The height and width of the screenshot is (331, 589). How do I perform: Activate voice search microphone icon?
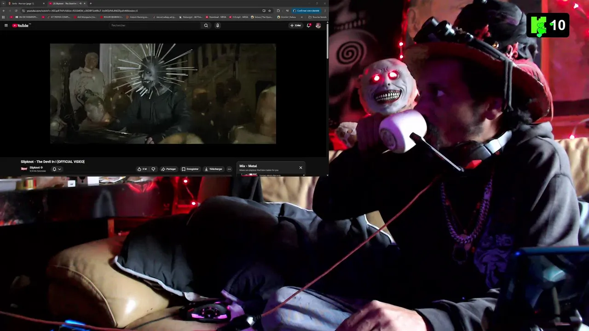pyautogui.click(x=218, y=25)
